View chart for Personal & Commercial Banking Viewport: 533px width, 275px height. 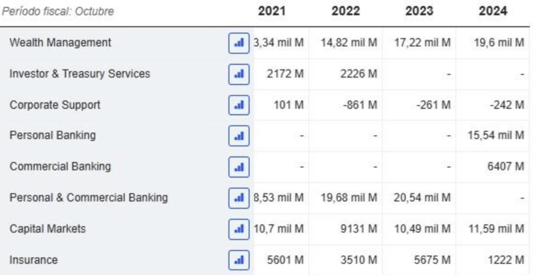(239, 198)
